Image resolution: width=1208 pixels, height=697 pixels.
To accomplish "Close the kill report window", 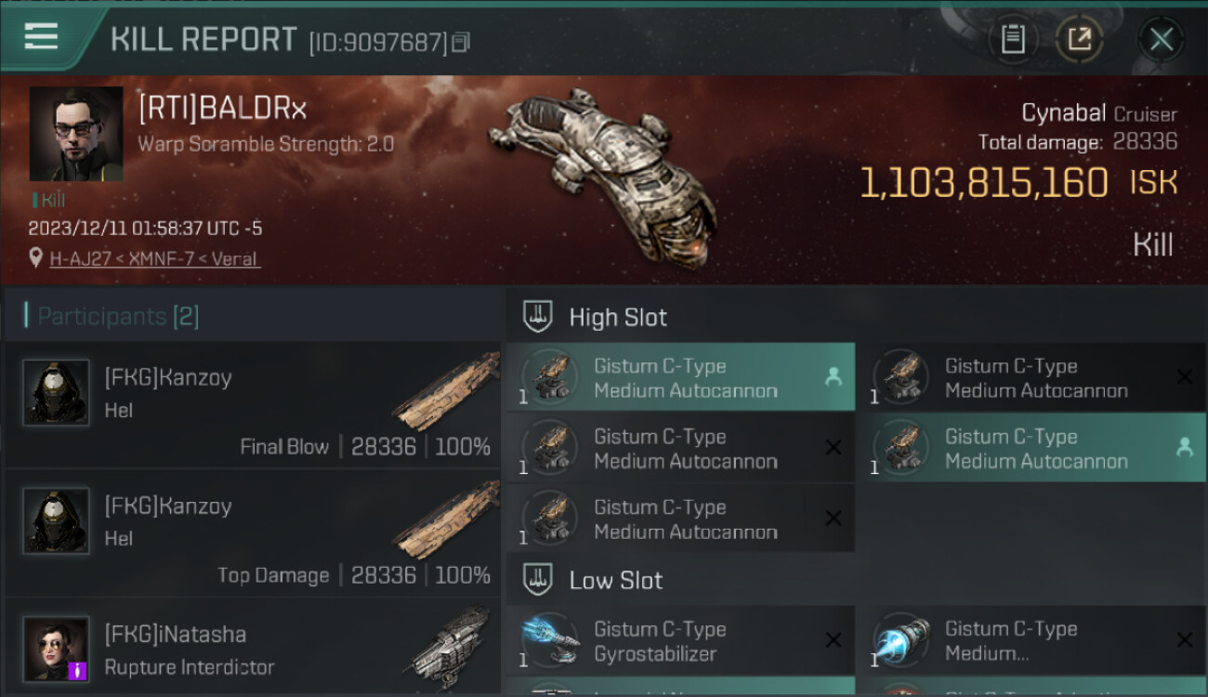I will (x=1161, y=39).
